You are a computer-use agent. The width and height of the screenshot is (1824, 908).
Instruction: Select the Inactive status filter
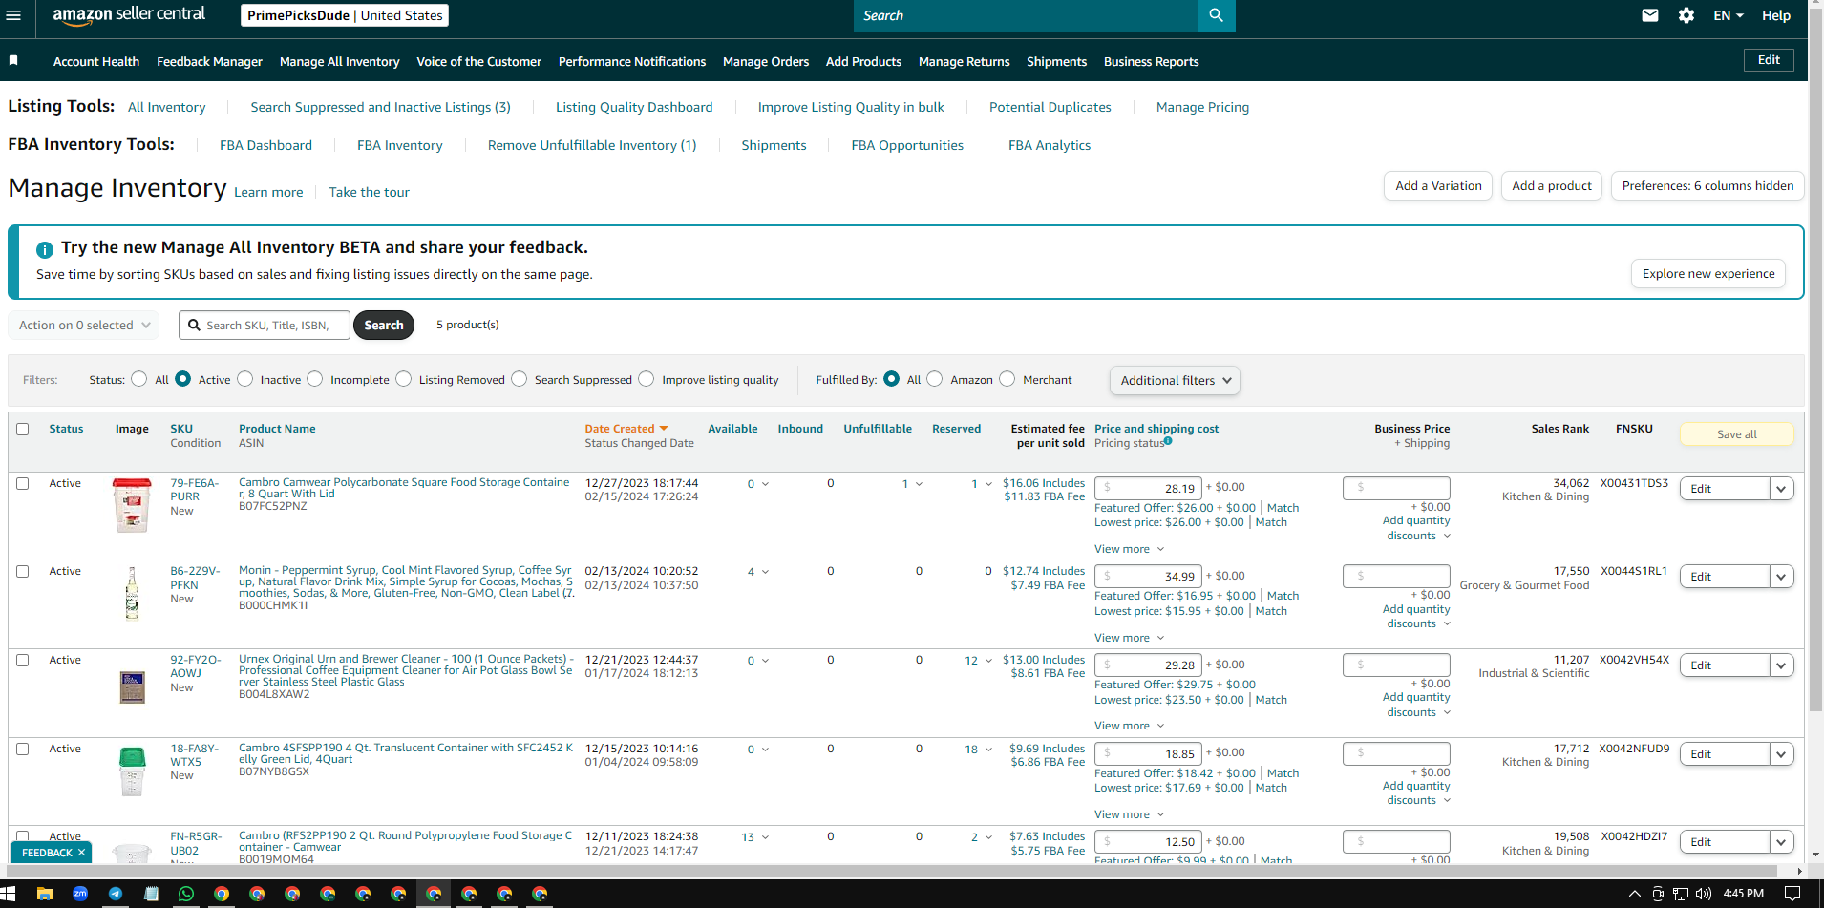click(245, 379)
